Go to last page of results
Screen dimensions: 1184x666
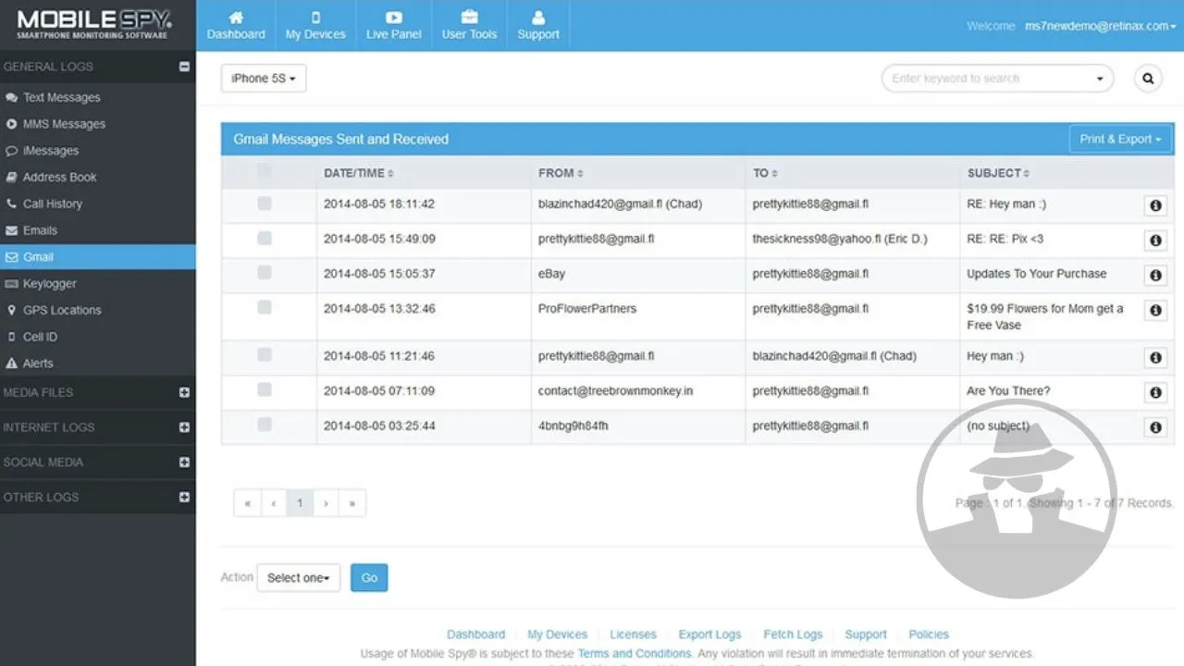352,503
